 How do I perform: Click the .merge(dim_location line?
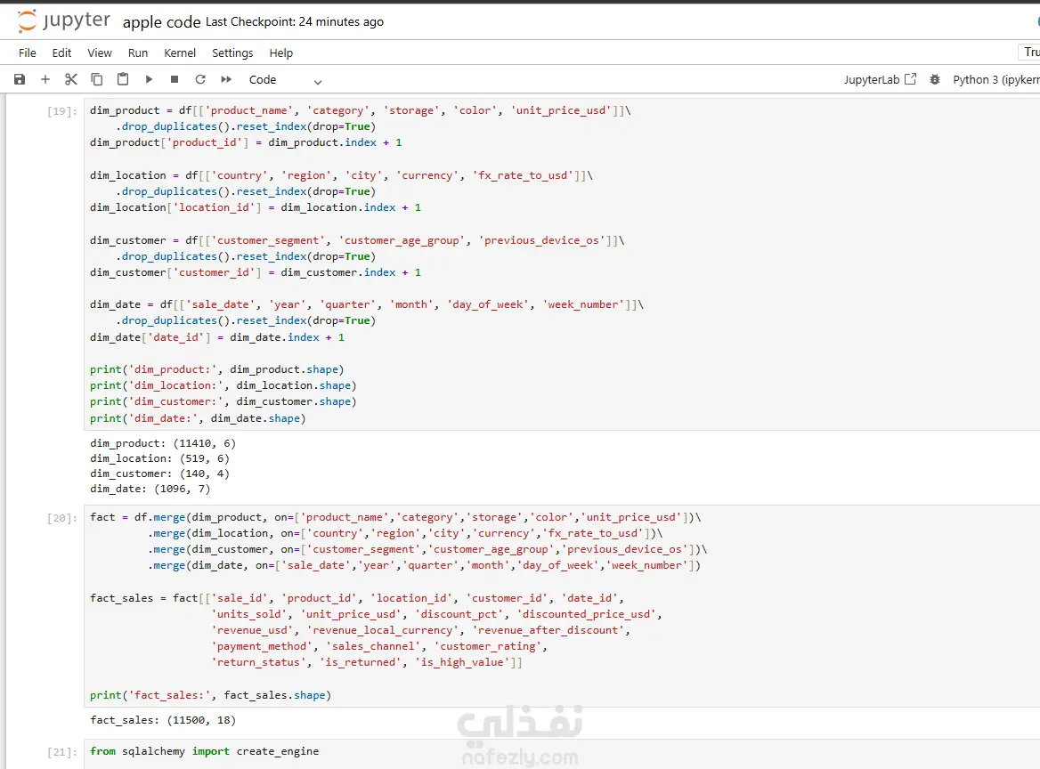tap(405, 533)
